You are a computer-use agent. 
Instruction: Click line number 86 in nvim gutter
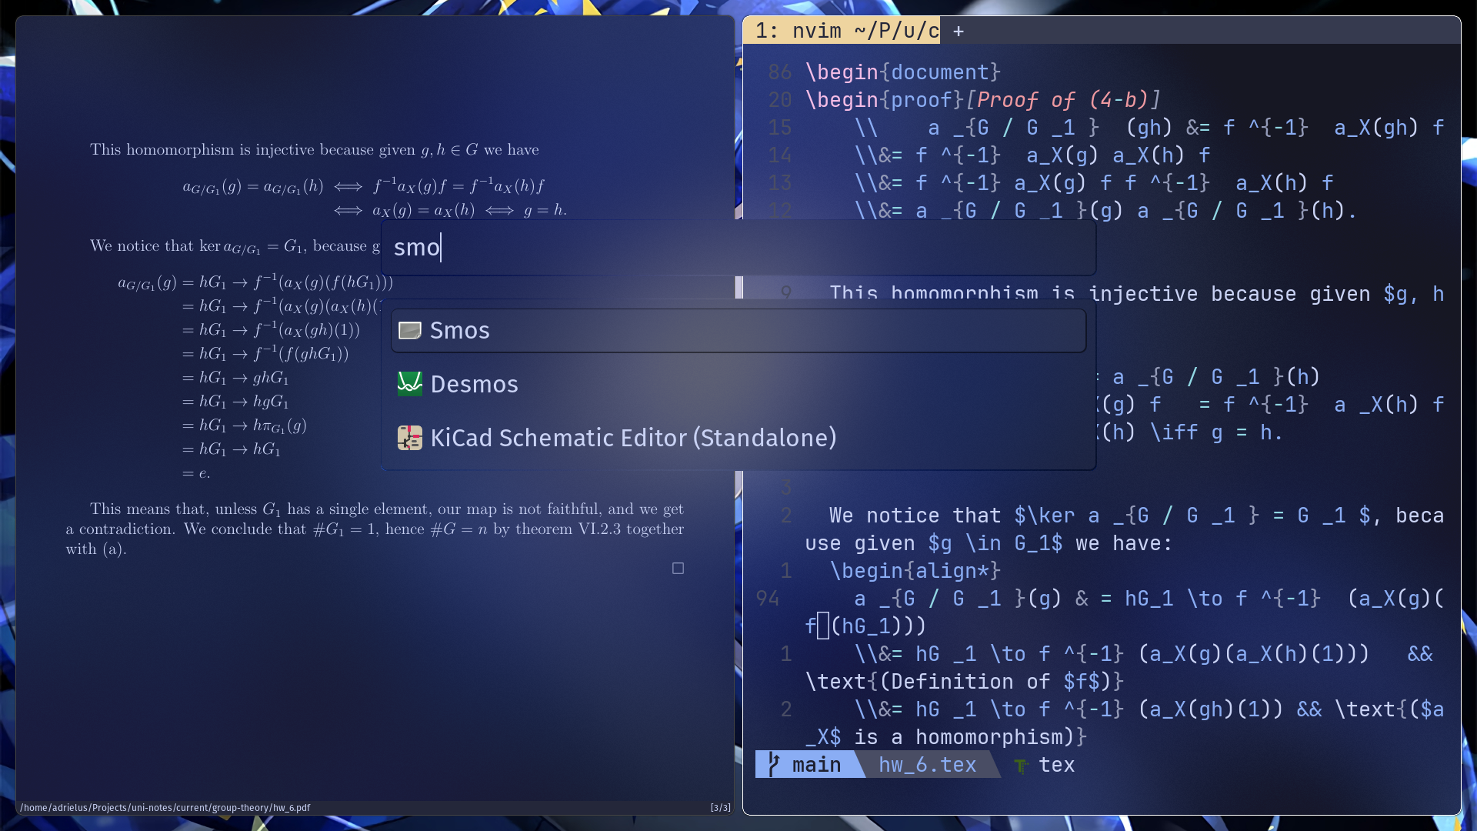coord(780,72)
